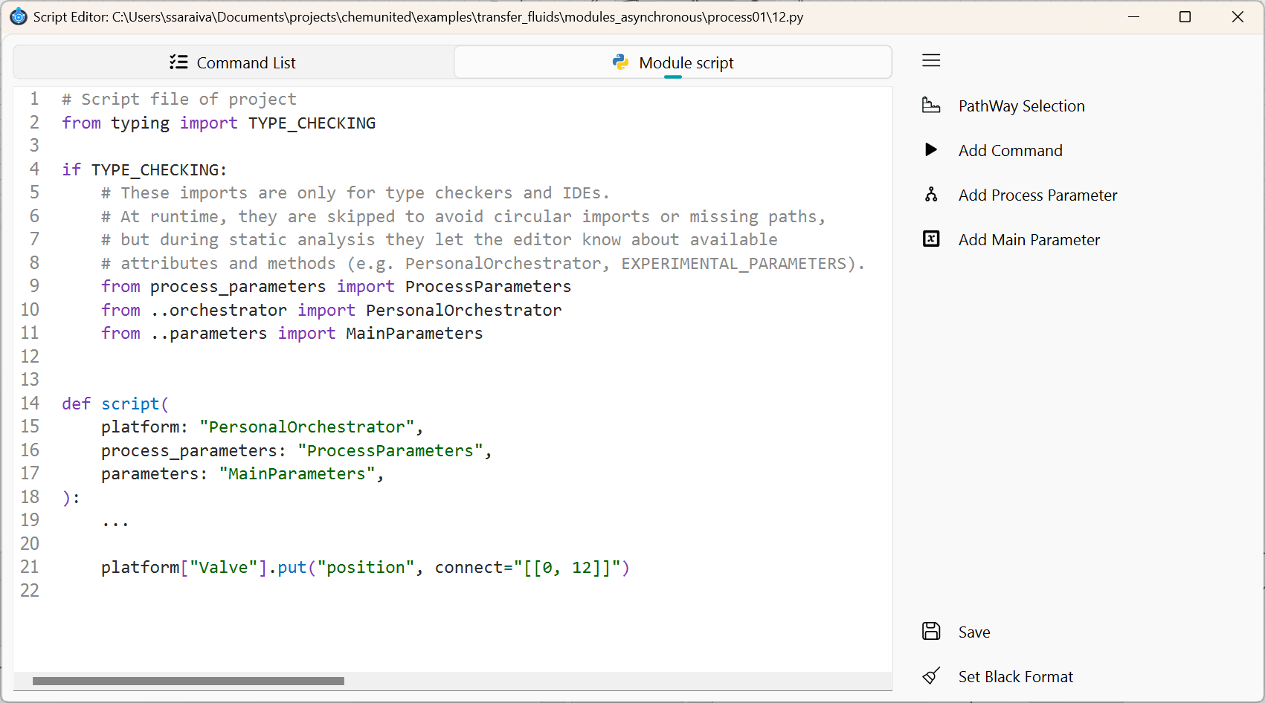Viewport: 1265px width, 703px height.
Task: Click line number 21 in the gutter
Action: (30, 567)
